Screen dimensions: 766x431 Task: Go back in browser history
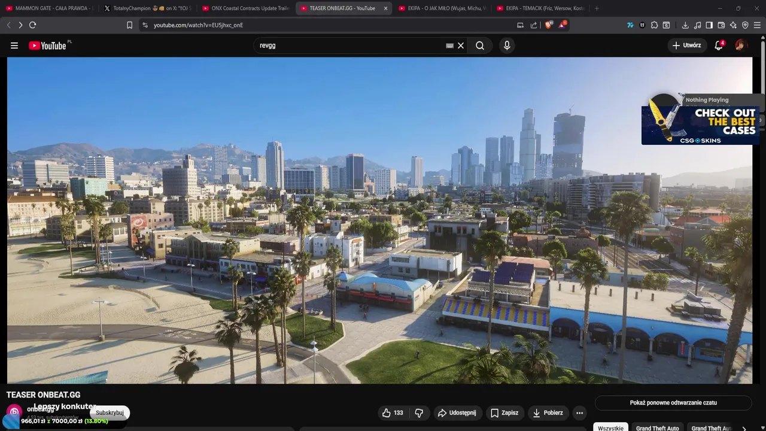(x=8, y=25)
